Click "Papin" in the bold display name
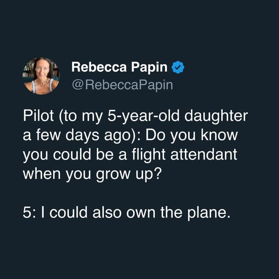 (150, 68)
